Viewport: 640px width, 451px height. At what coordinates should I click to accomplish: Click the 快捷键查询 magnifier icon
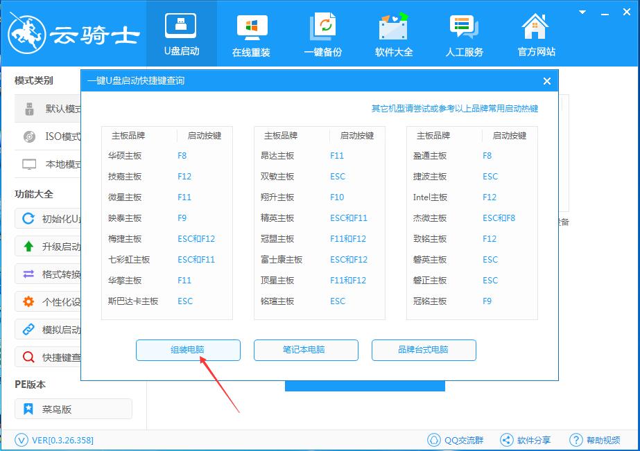[x=28, y=357]
